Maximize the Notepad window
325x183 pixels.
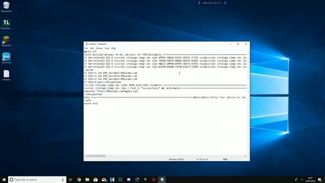238,44
